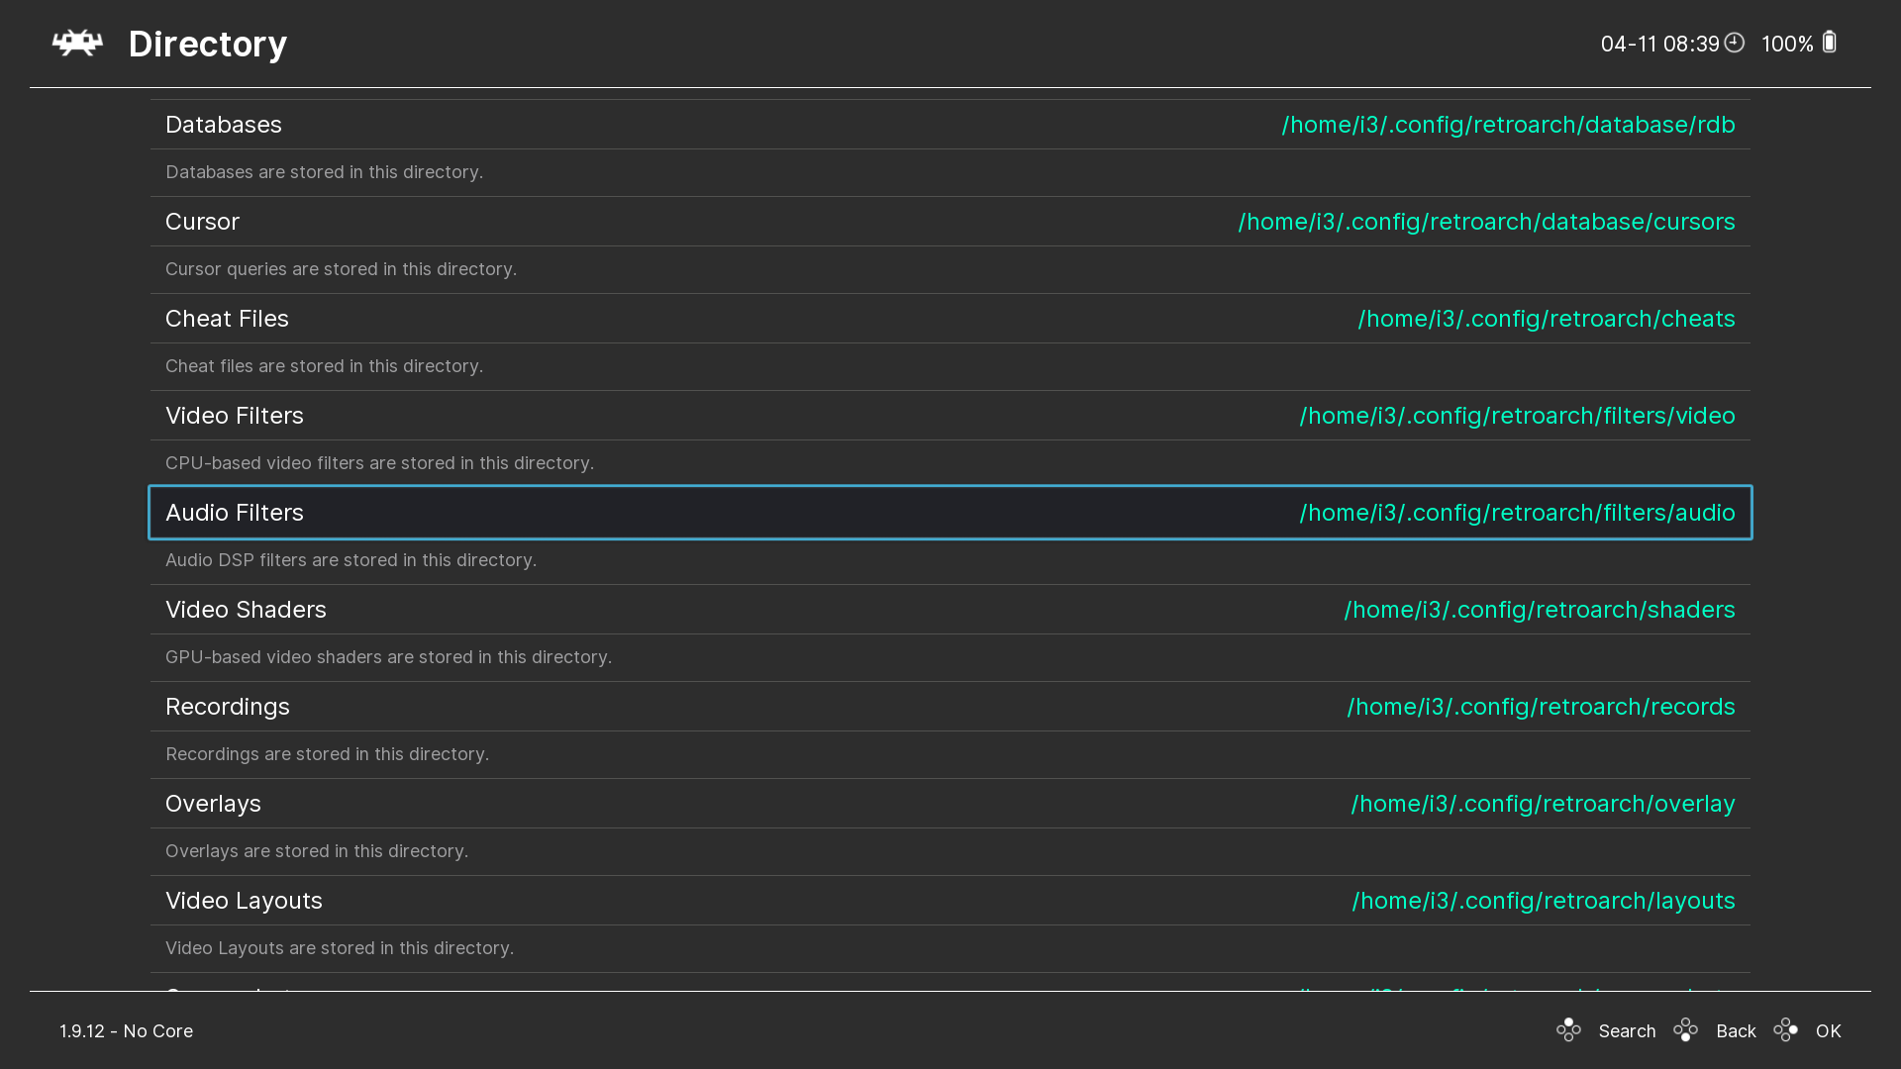Select the Recordings directory entry
The height and width of the screenshot is (1069, 1901).
pos(228,707)
